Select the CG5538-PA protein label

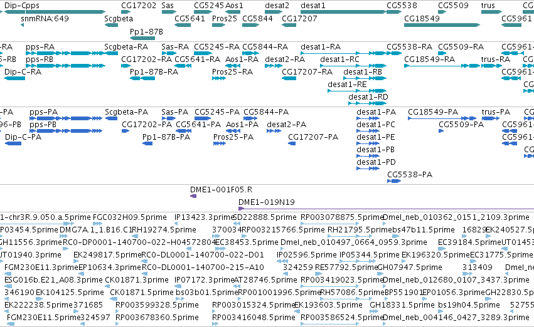tap(410, 174)
